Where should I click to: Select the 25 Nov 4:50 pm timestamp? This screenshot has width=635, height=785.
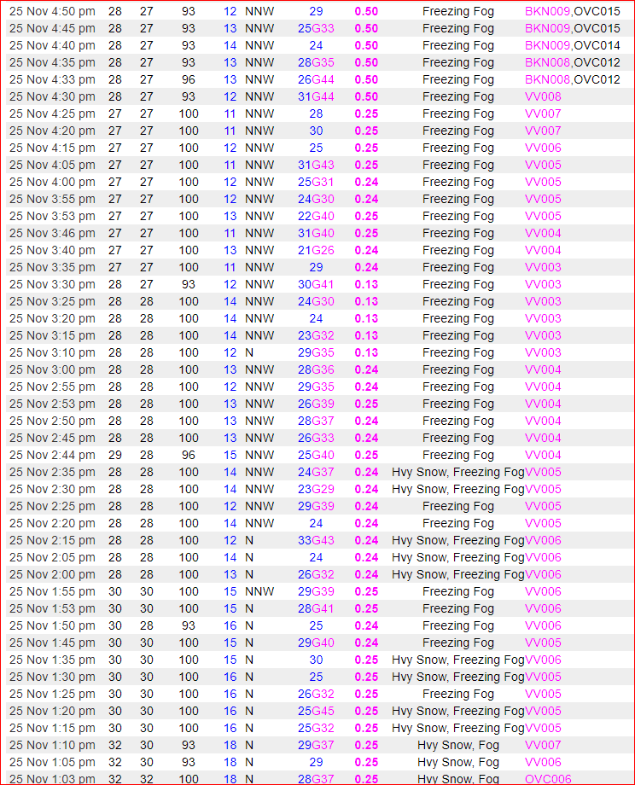[x=52, y=11]
